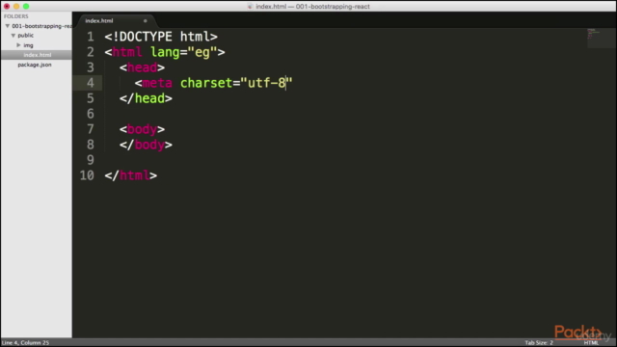
Task: Change the HTML syntax in status bar
Action: tap(591, 343)
